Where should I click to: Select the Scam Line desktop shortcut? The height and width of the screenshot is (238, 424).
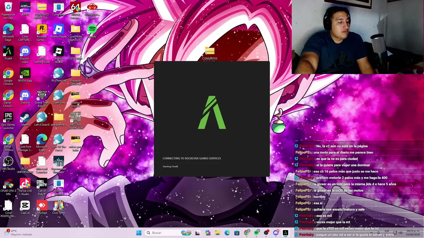point(59,98)
